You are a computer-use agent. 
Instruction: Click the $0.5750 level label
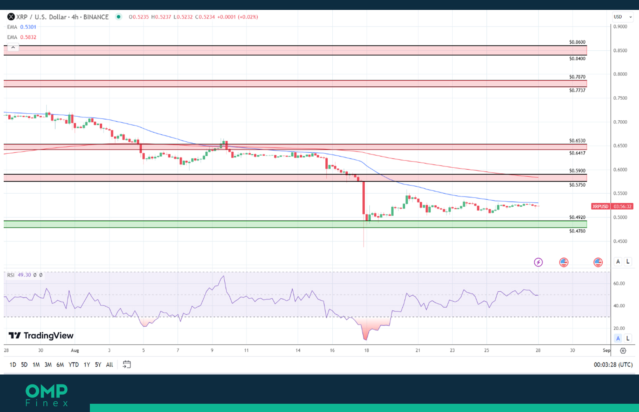[x=577, y=185]
